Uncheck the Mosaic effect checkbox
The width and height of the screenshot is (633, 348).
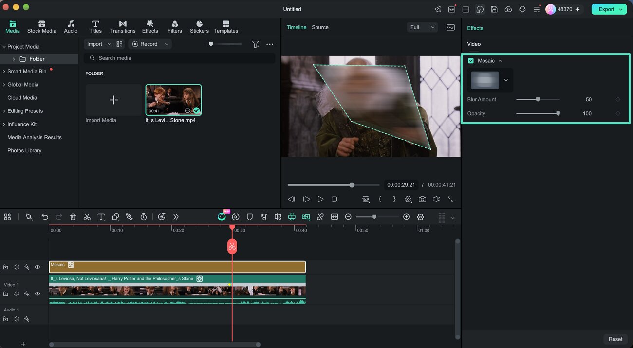(x=471, y=61)
